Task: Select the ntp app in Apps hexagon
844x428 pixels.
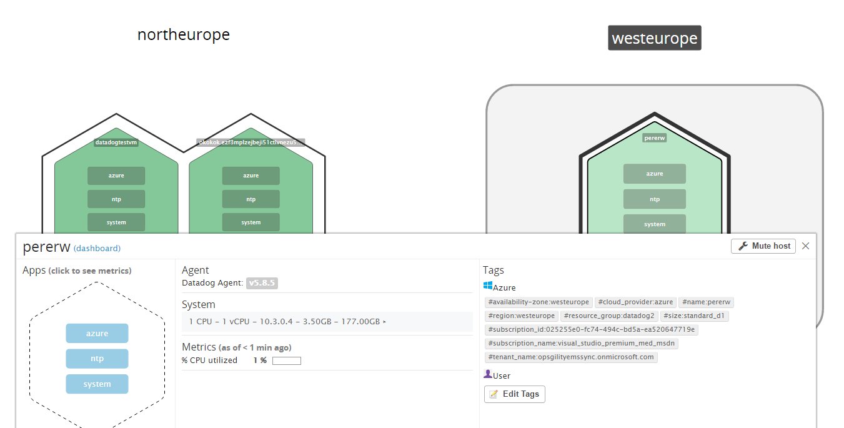Action: [x=97, y=359]
